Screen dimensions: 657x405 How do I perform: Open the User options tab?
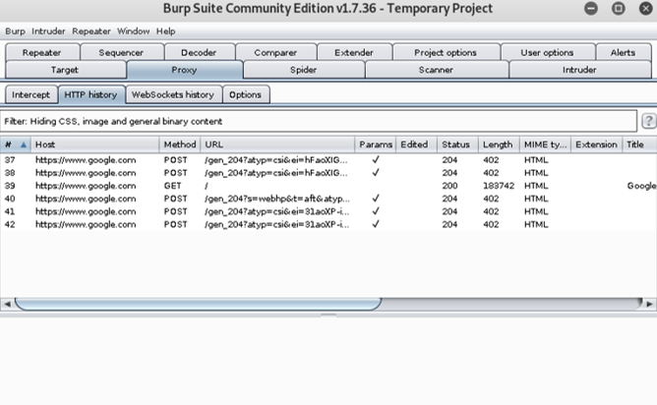point(547,52)
